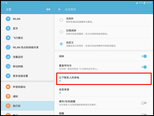
Task: Tap the WLAN wifi icon
Action: tap(8, 19)
